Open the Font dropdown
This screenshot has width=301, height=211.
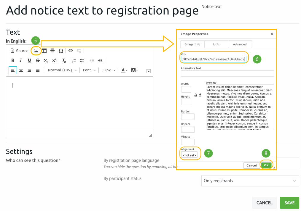[x=89, y=70]
